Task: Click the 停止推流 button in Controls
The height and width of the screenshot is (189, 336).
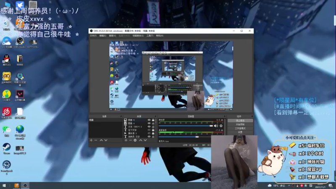Action: (x=240, y=121)
